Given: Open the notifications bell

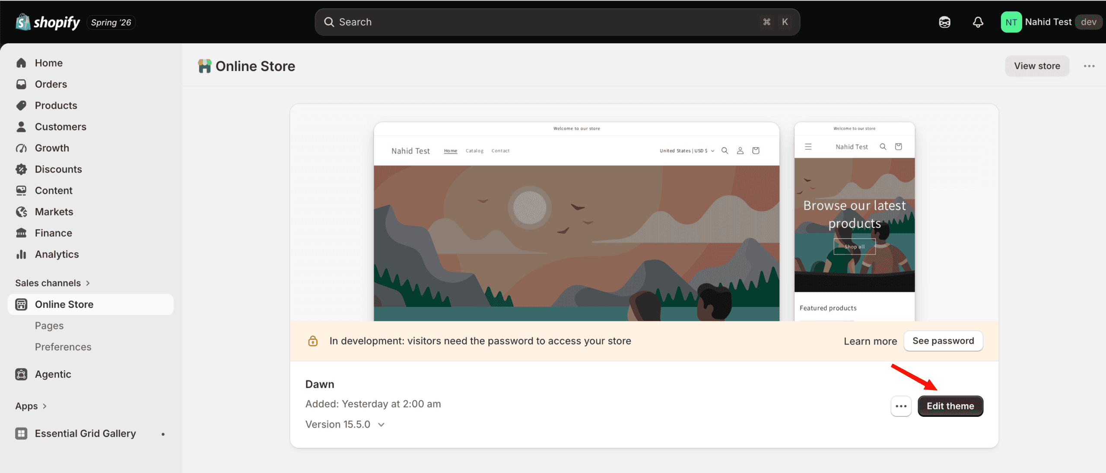Looking at the screenshot, I should click(978, 22).
